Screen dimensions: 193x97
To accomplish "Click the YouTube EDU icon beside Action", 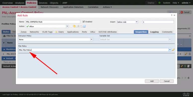I will coord(81,26).
